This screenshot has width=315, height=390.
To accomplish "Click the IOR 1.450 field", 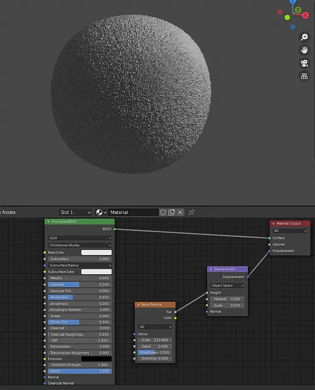I will (80, 340).
